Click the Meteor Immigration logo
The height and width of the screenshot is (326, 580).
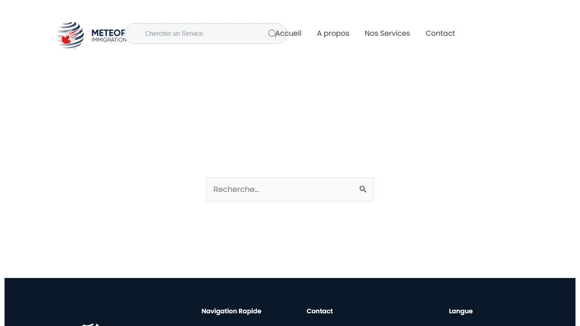[91, 35]
